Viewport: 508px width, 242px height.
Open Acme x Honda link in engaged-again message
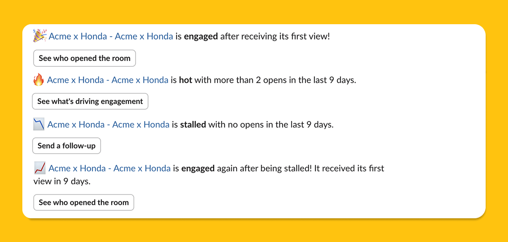coord(109,168)
